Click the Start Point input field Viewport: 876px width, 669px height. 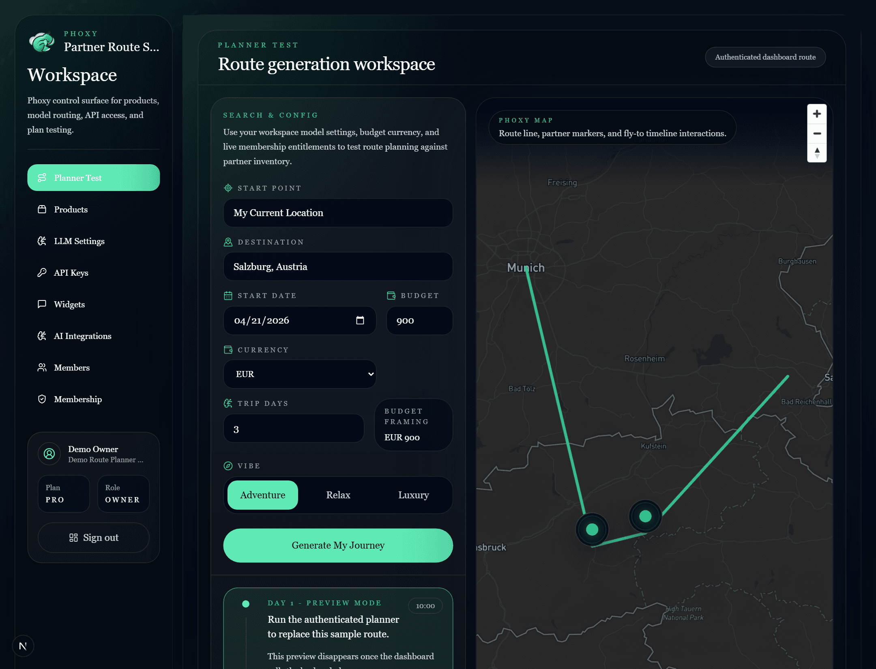[x=338, y=213]
